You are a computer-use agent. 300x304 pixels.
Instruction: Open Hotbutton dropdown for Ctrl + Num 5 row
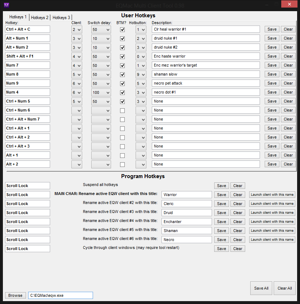[x=141, y=101]
